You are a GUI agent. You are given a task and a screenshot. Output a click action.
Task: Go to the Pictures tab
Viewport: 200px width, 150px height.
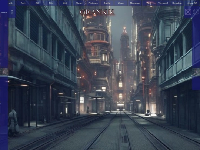[x=93, y=3]
